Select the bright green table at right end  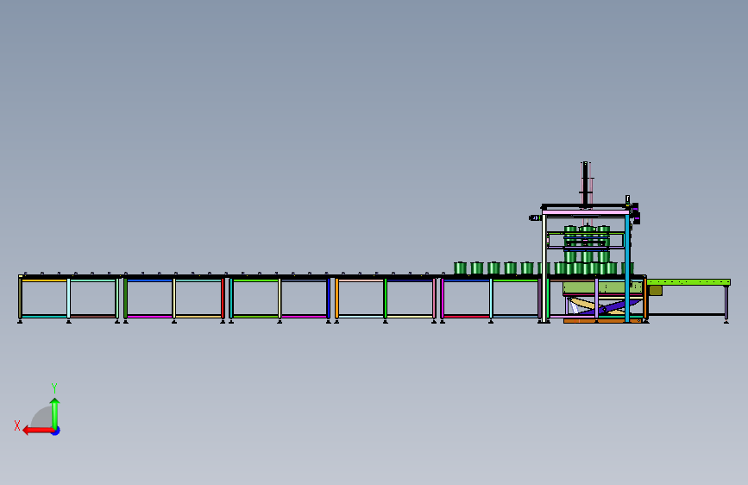coord(688,282)
